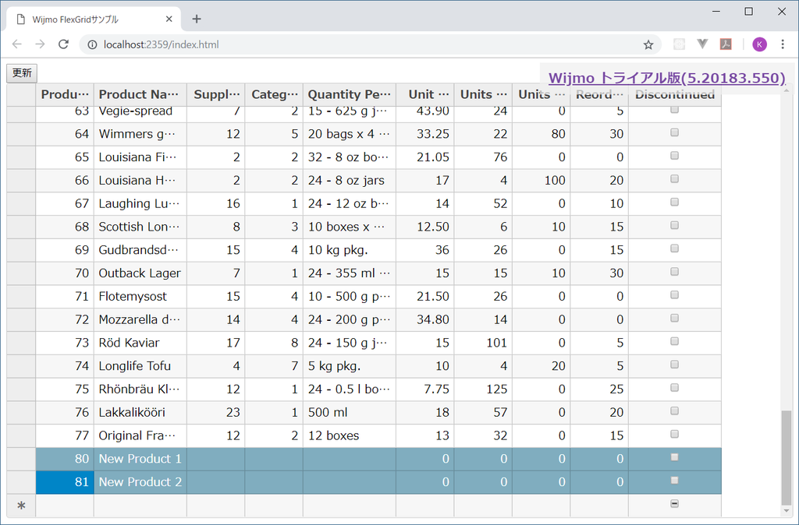Select the cell 'New Product 2'
Screen dimensions: 799x525
(140, 482)
